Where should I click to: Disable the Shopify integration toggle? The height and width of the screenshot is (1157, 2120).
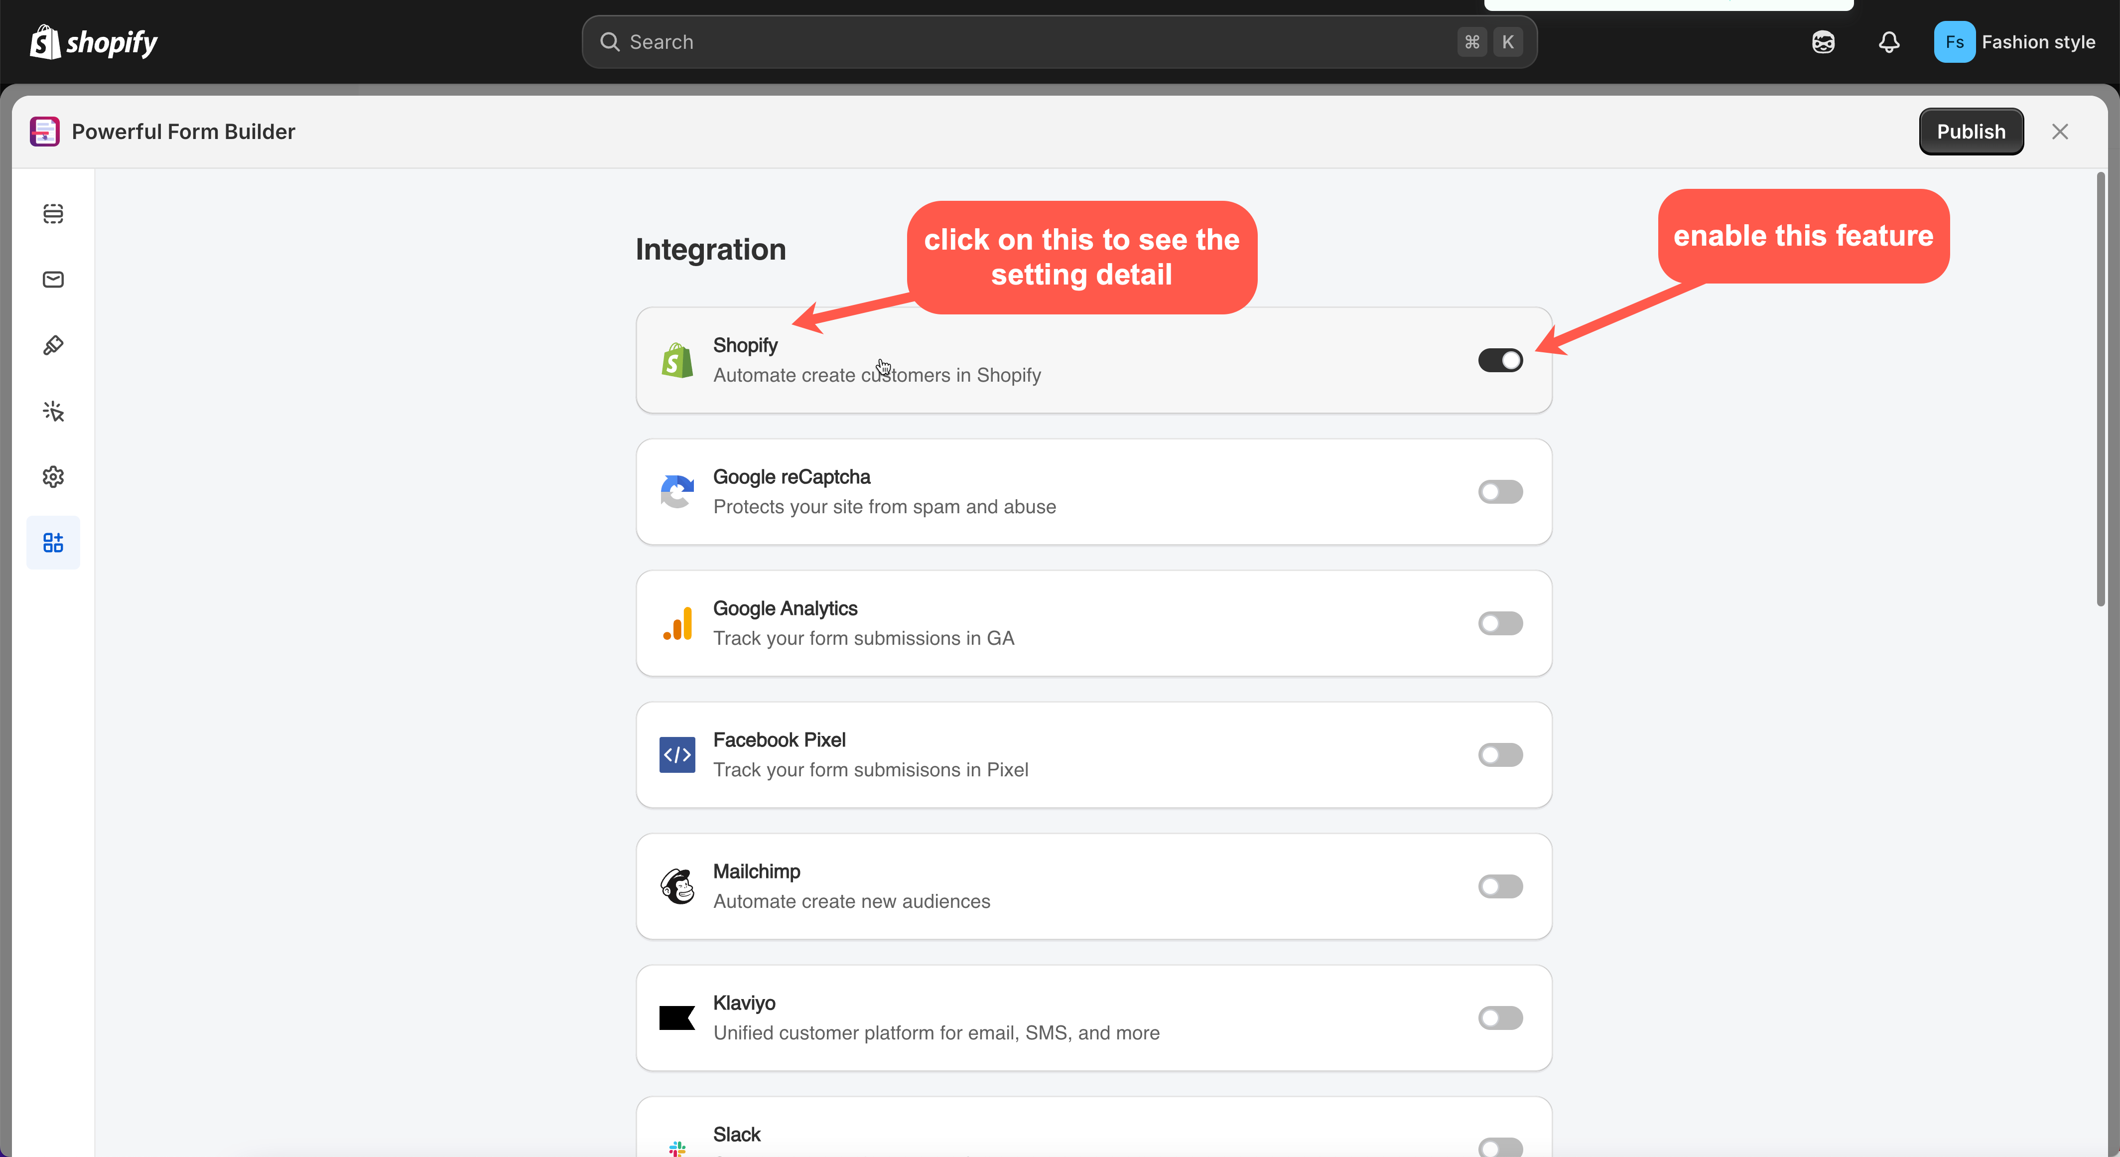point(1499,361)
